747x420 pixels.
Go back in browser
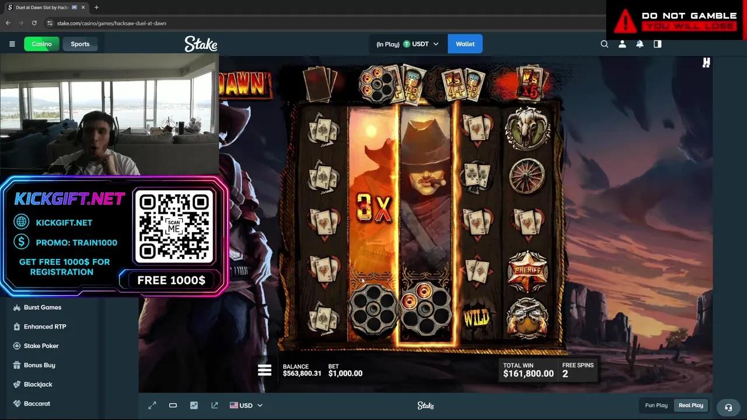[x=8, y=23]
